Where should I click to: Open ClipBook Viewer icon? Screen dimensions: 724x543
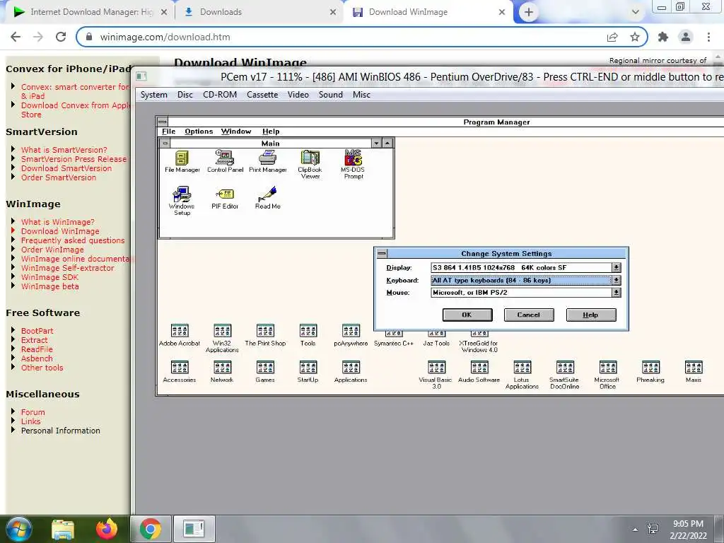310,164
